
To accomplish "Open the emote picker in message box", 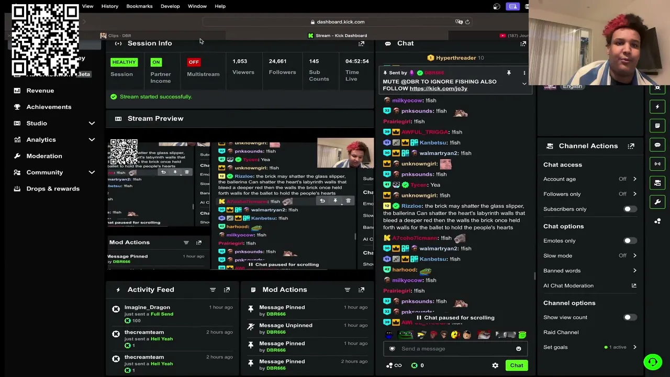I will point(518,349).
